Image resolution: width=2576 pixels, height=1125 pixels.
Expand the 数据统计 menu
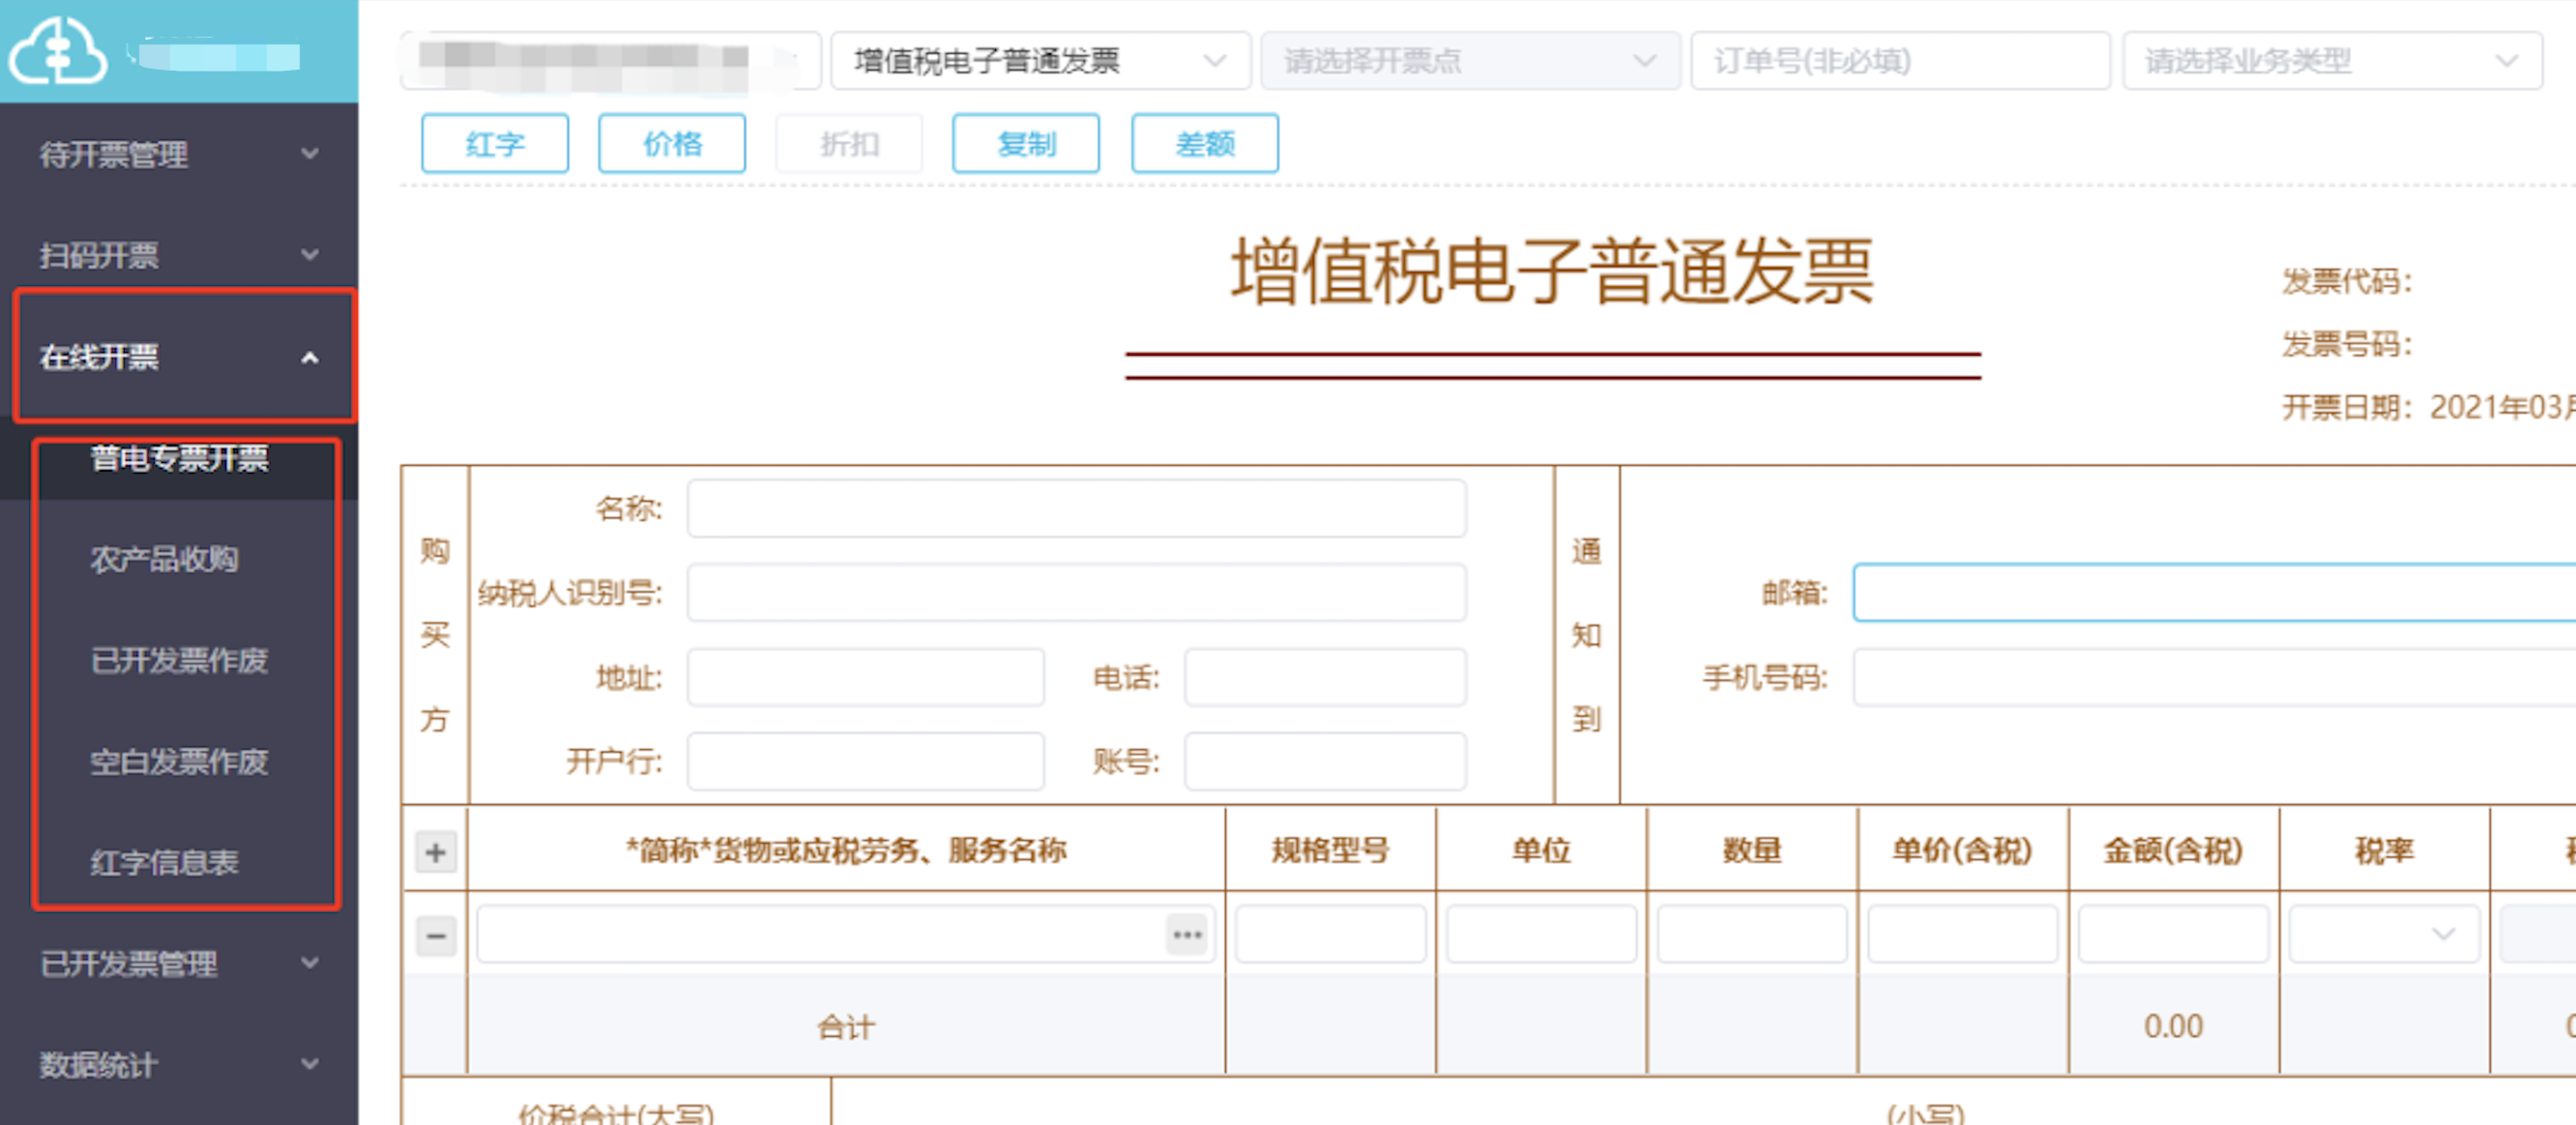(x=179, y=1065)
